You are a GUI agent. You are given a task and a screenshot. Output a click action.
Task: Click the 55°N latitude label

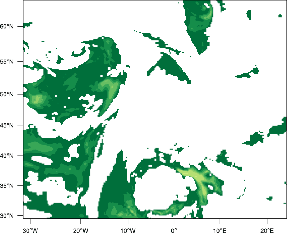coord(7,62)
